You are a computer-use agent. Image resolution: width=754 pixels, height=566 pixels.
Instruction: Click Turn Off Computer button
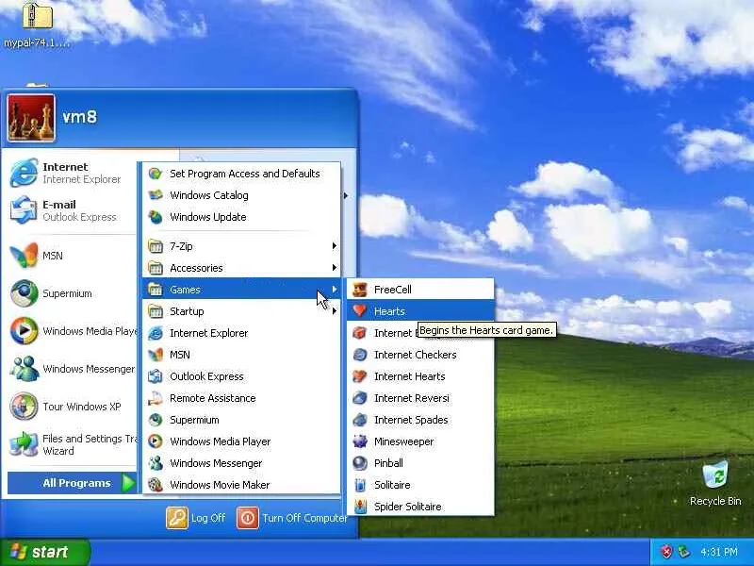292,518
